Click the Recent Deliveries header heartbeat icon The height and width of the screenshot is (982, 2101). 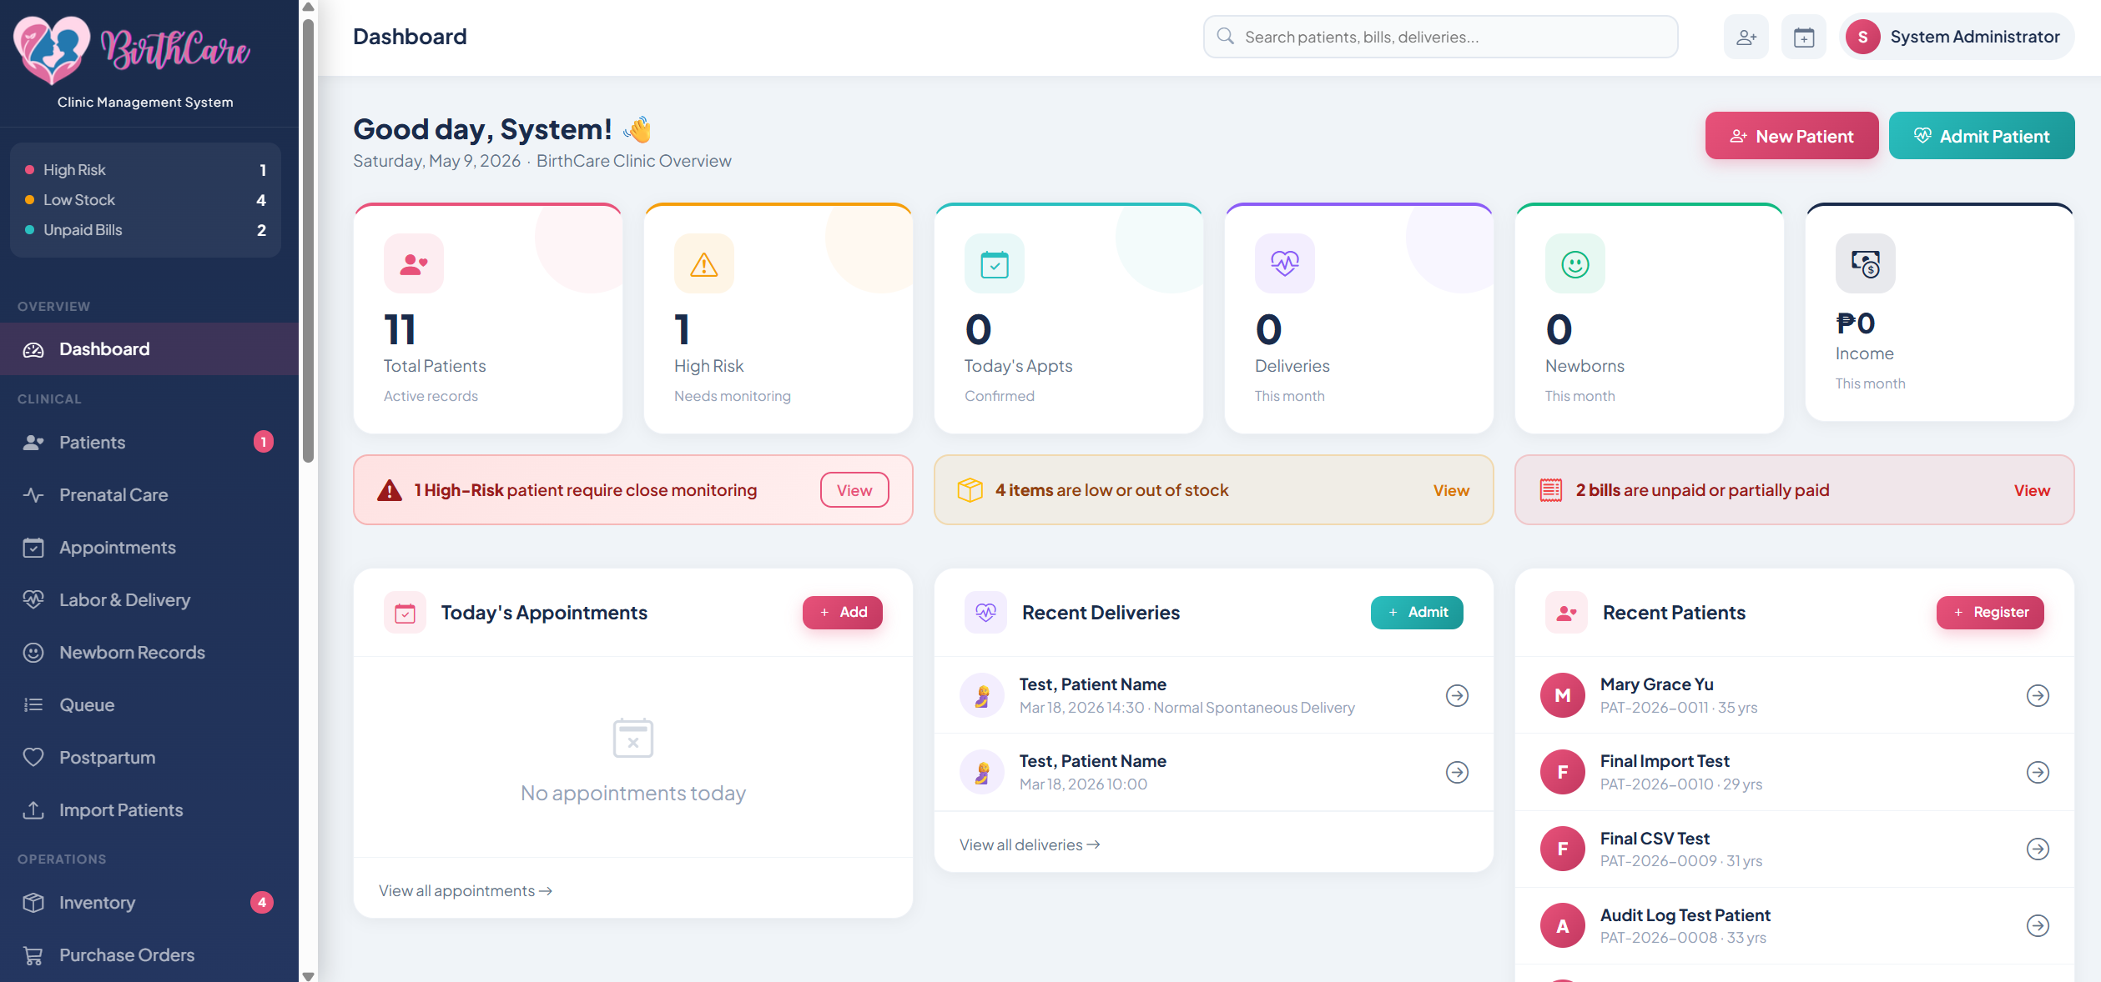[x=985, y=613]
